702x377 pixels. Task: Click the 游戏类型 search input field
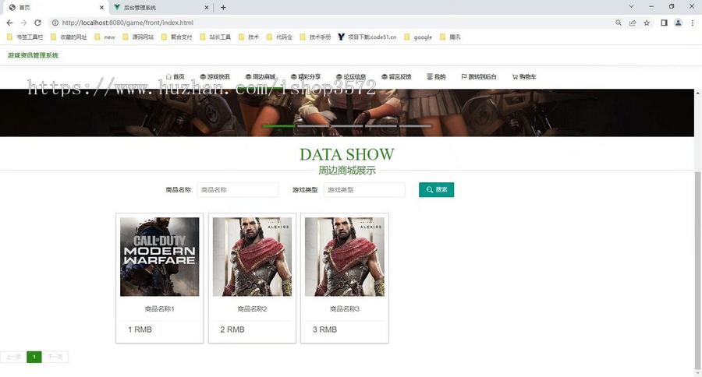coord(364,189)
